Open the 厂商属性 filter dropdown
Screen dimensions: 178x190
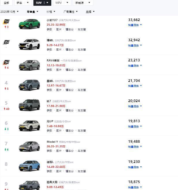(x=71, y=12)
